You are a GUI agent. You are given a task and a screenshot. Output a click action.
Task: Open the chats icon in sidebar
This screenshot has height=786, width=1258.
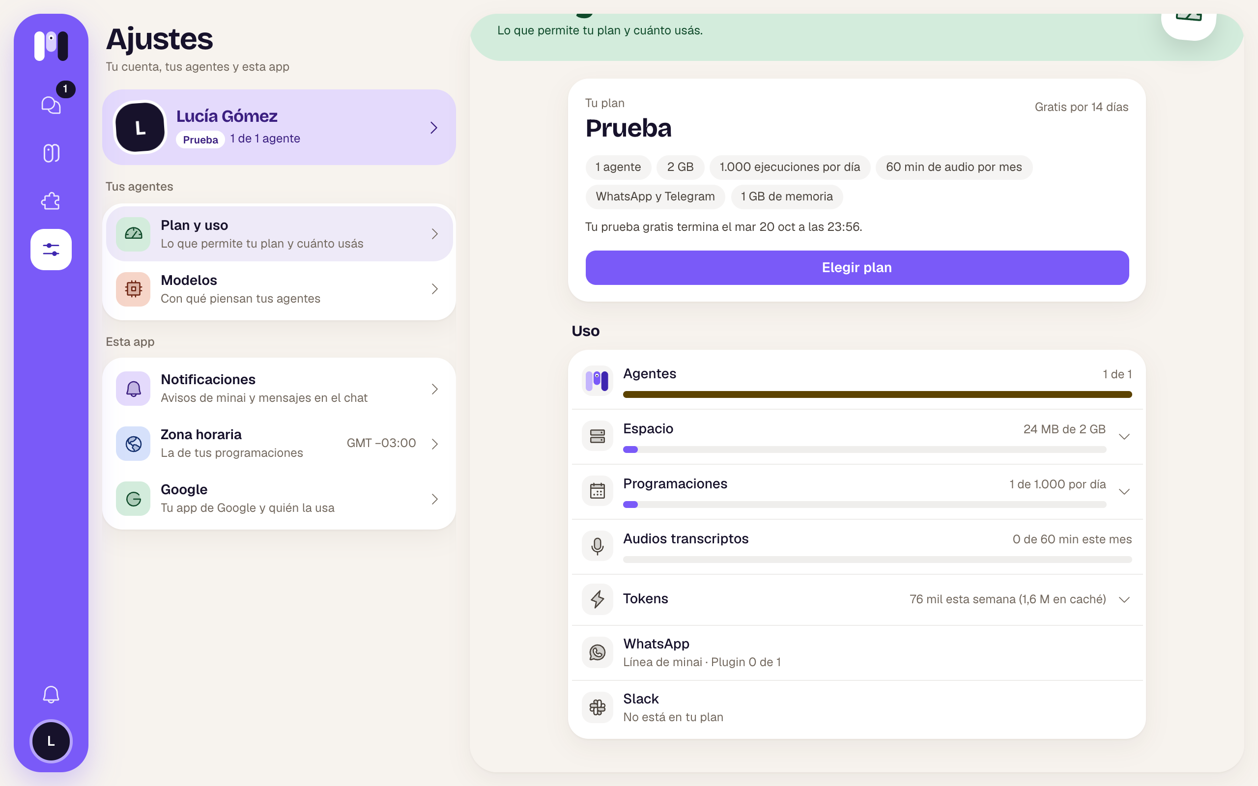coord(51,105)
